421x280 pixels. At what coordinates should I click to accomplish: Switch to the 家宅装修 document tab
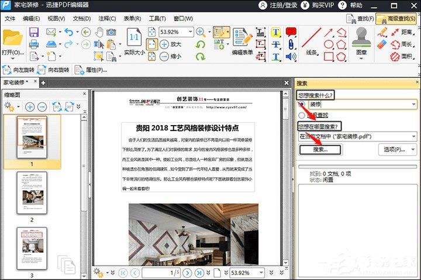(x=16, y=82)
